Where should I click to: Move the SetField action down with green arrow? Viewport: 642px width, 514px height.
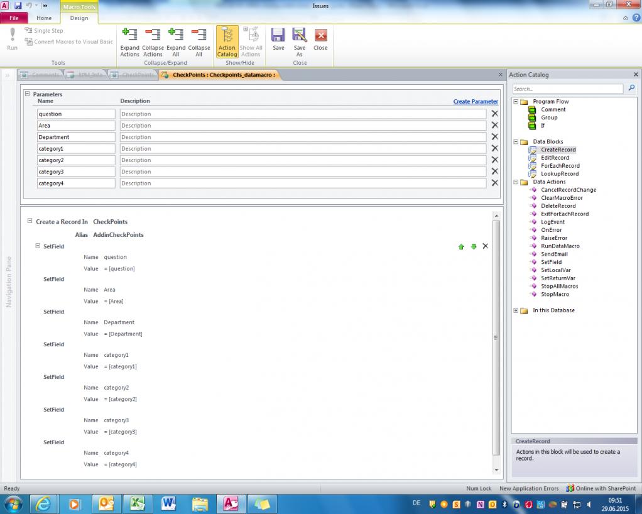(474, 247)
